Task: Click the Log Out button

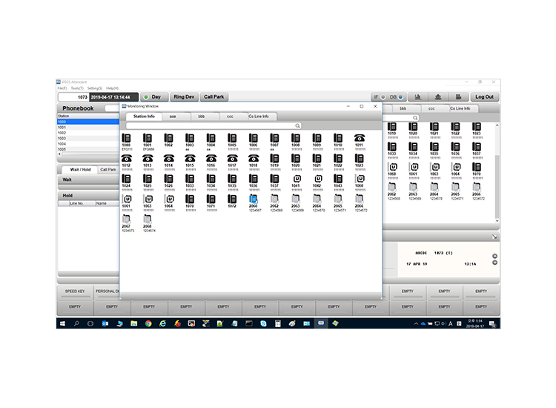Action: pos(484,96)
